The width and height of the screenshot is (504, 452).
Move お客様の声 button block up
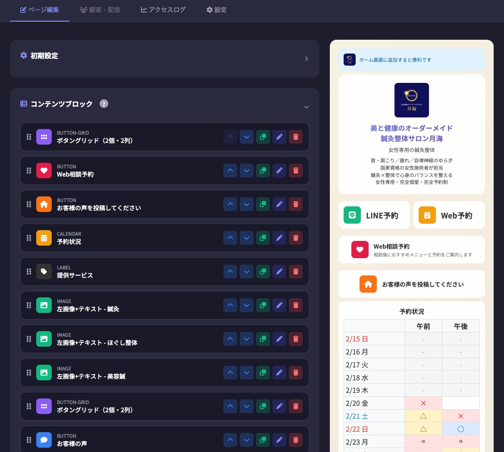[x=230, y=440]
